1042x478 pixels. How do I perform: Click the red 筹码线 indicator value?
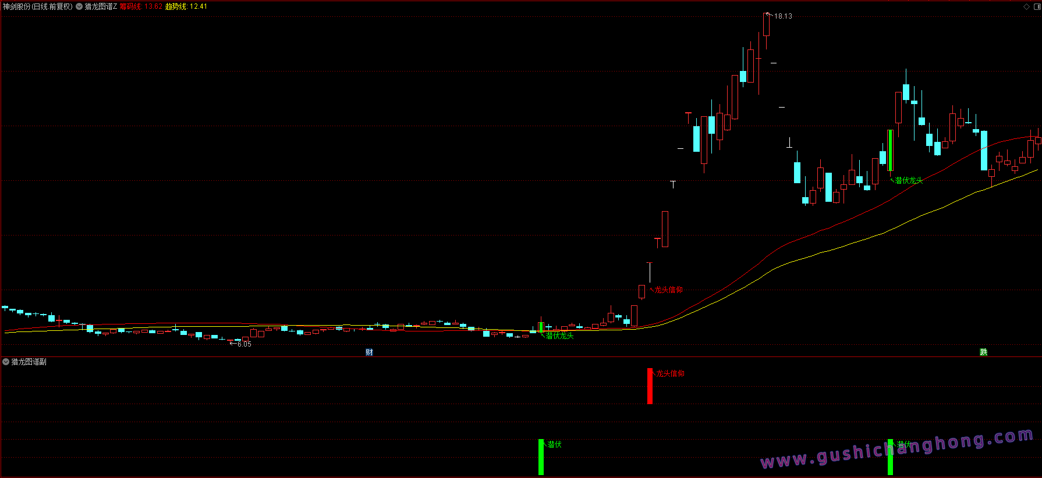click(x=141, y=7)
